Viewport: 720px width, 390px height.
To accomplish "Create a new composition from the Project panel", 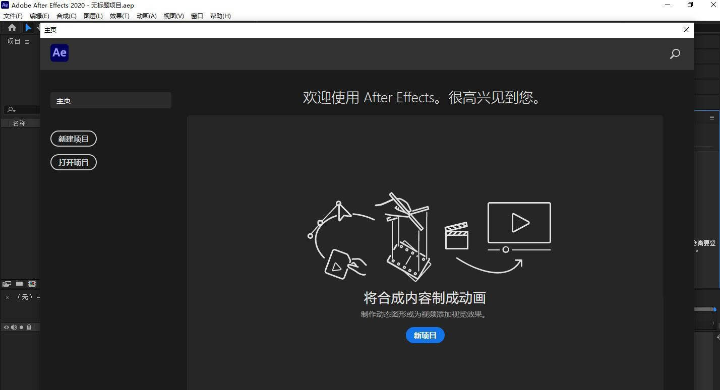I will click(x=32, y=284).
